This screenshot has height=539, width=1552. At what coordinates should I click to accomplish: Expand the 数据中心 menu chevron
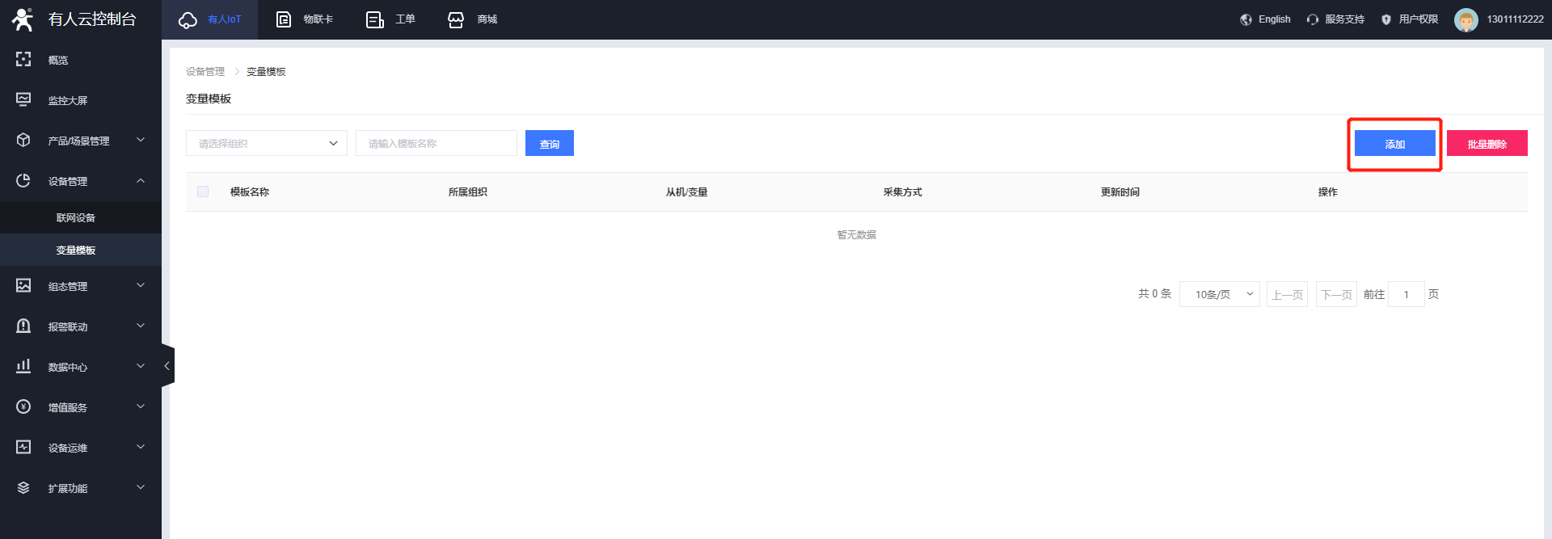pos(141,366)
